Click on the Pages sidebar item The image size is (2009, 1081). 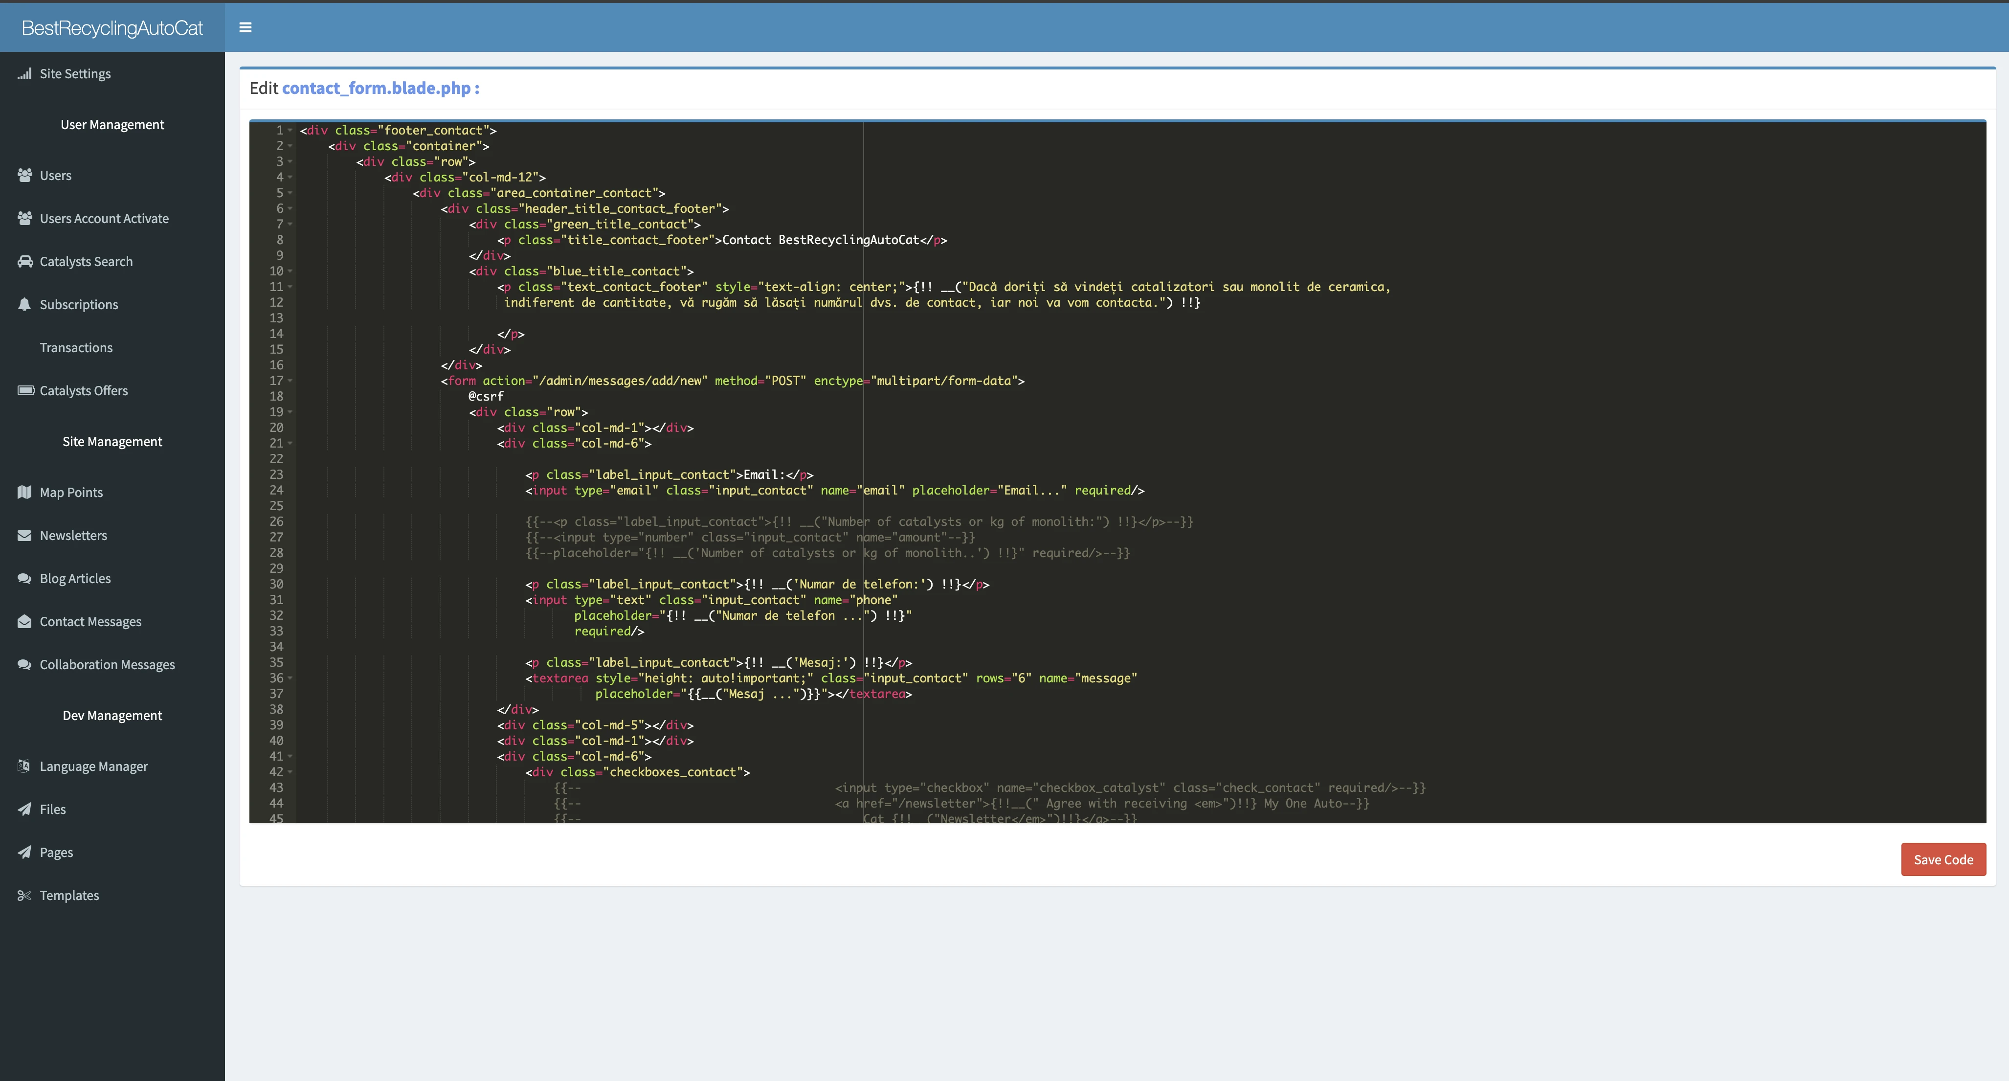(x=56, y=851)
